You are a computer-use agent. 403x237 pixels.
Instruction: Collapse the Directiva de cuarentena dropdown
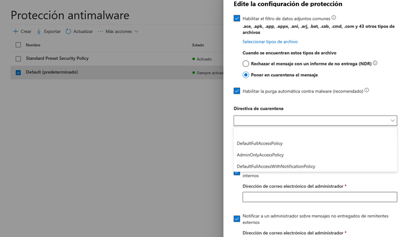coord(393,120)
